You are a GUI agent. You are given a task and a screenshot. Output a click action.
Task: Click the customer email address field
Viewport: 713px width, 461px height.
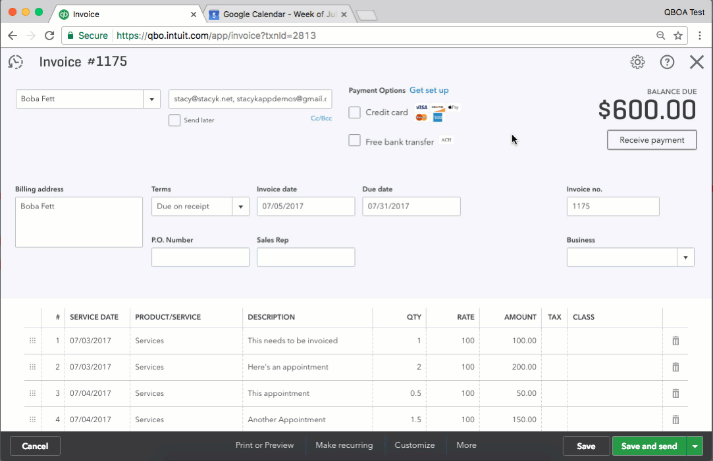(250, 99)
